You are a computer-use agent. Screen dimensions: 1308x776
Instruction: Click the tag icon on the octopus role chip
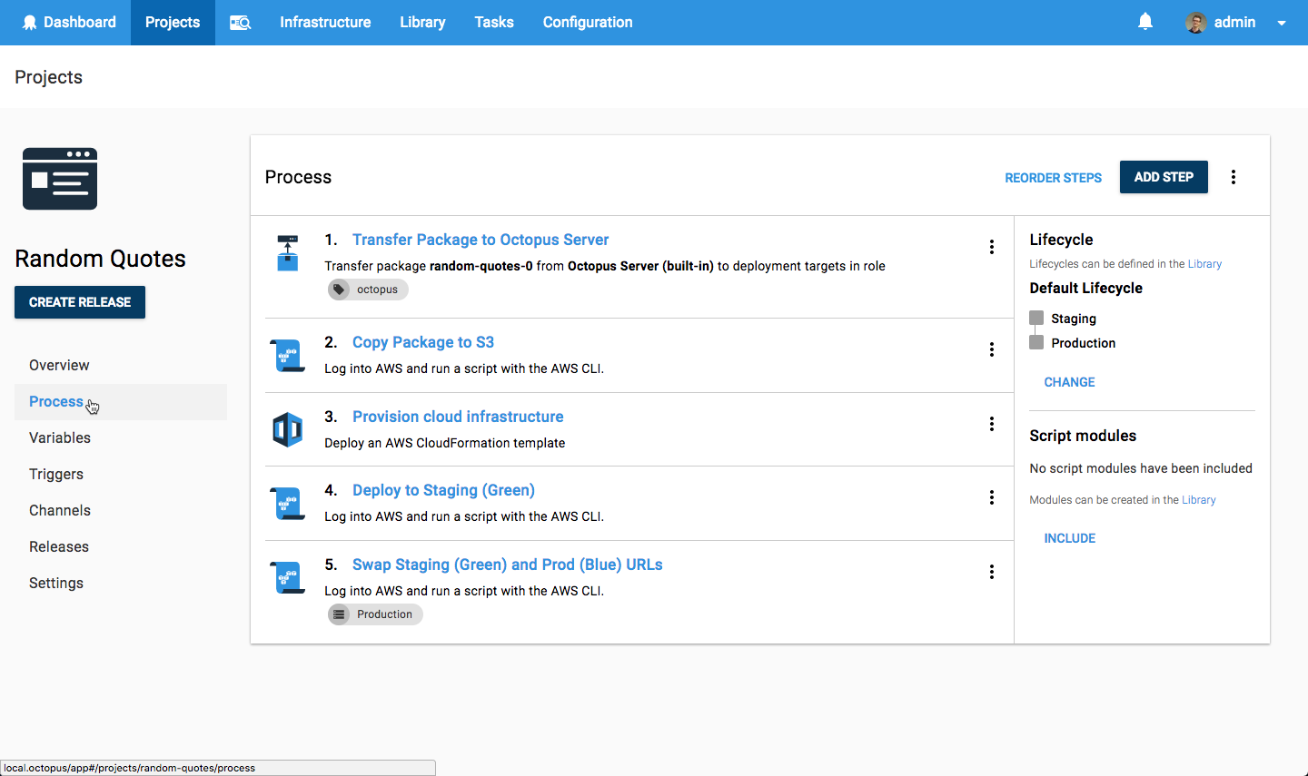[x=340, y=289]
